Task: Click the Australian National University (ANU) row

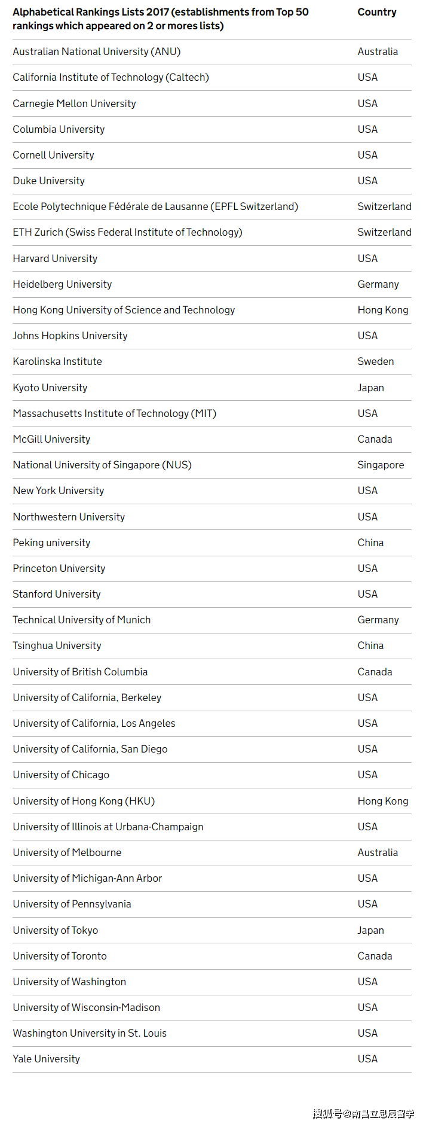Action: (x=97, y=52)
